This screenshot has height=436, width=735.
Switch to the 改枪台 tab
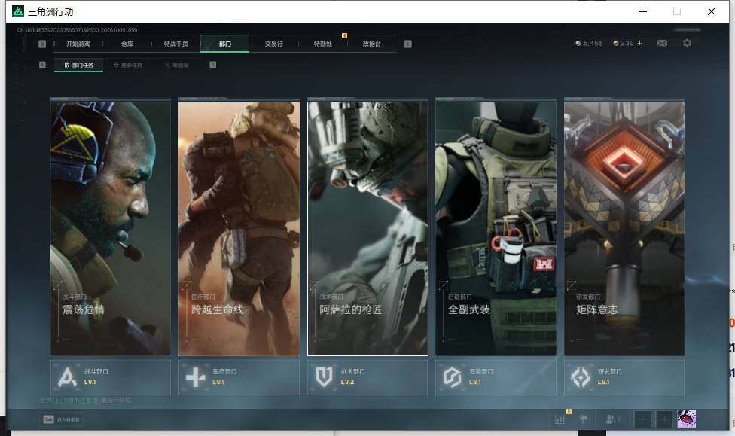[x=372, y=44]
